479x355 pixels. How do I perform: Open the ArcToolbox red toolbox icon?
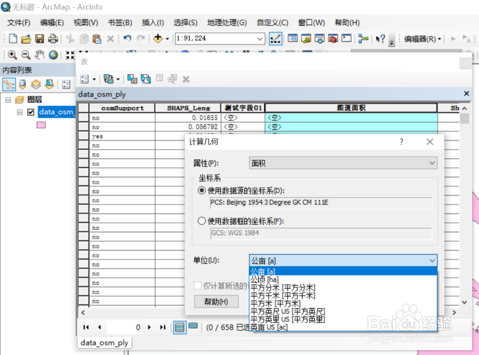point(333,38)
